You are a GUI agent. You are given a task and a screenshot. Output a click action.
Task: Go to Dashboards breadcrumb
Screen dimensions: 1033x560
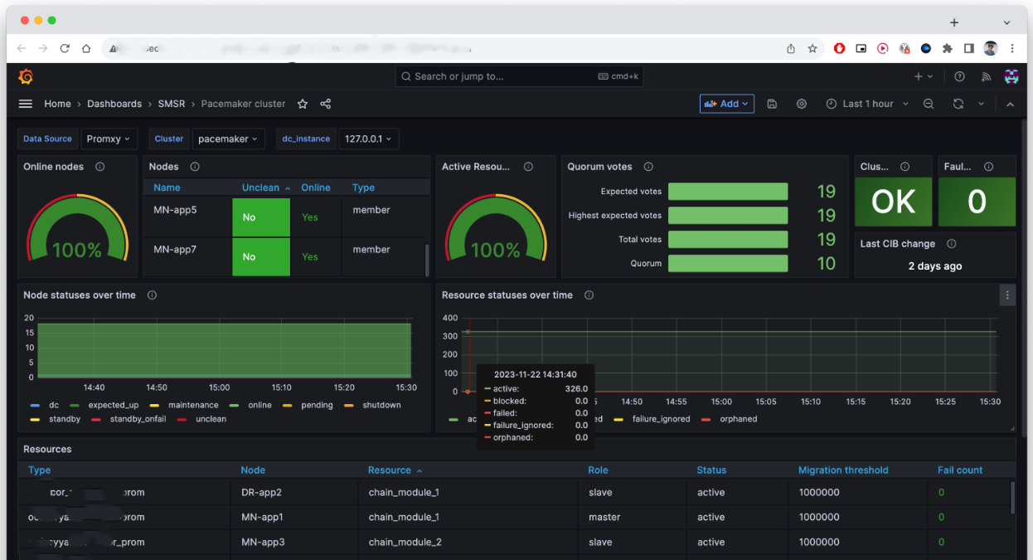coord(114,104)
